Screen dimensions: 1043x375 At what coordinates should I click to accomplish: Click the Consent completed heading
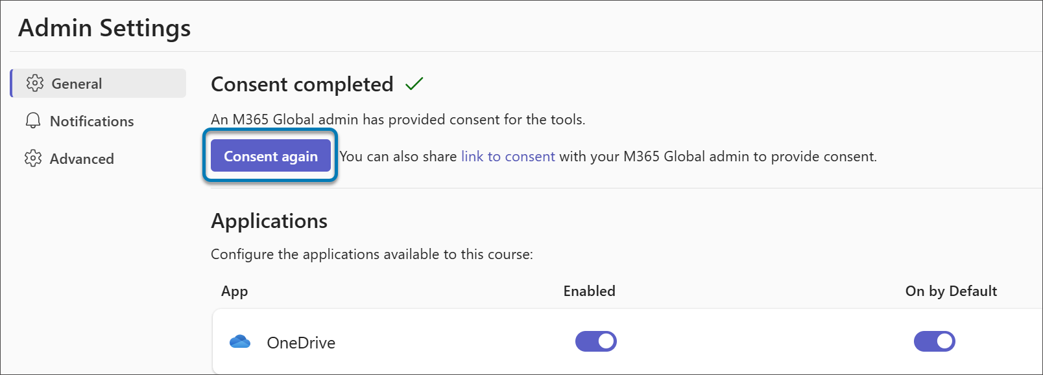(x=302, y=84)
